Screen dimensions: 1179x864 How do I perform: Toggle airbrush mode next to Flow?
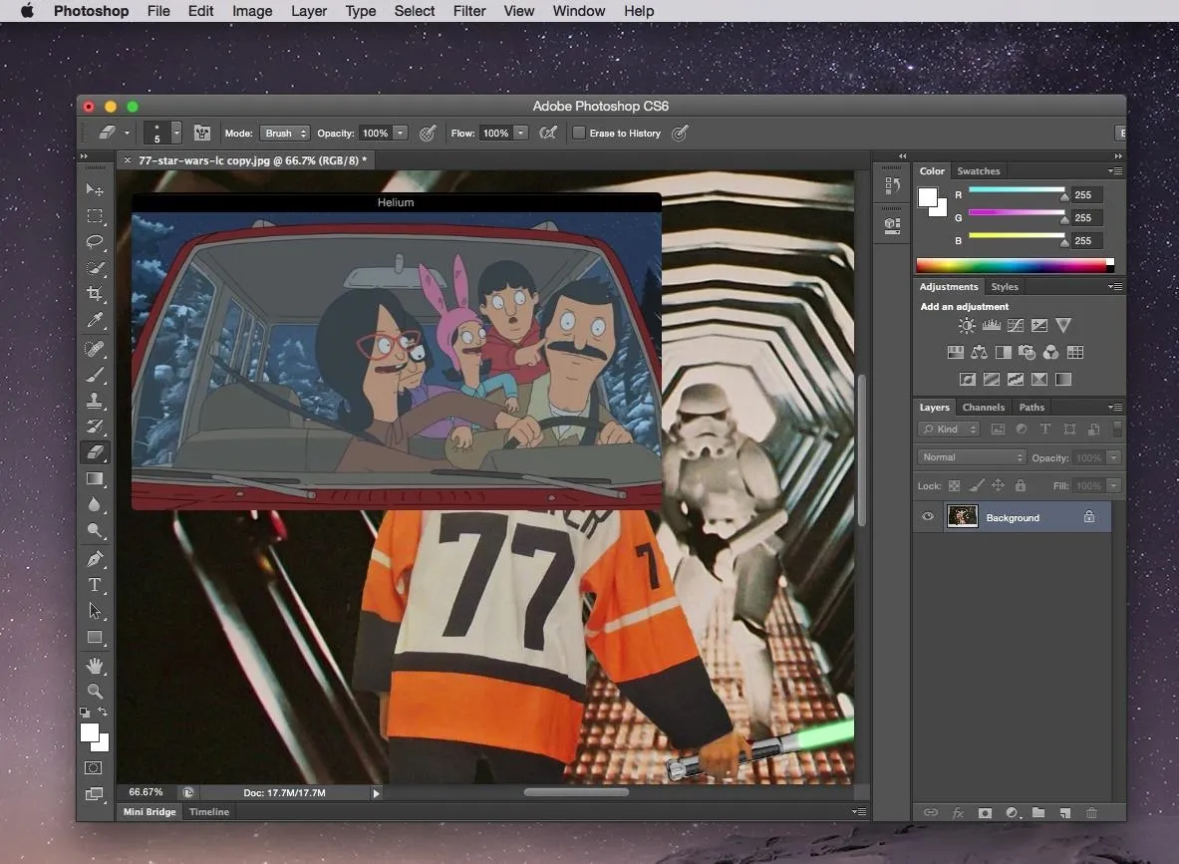click(x=549, y=134)
